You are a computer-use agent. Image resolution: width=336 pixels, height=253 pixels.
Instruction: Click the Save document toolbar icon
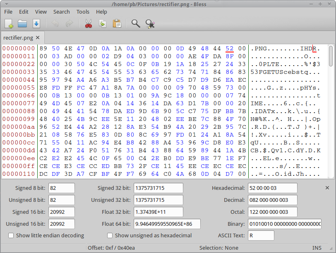[36, 24]
